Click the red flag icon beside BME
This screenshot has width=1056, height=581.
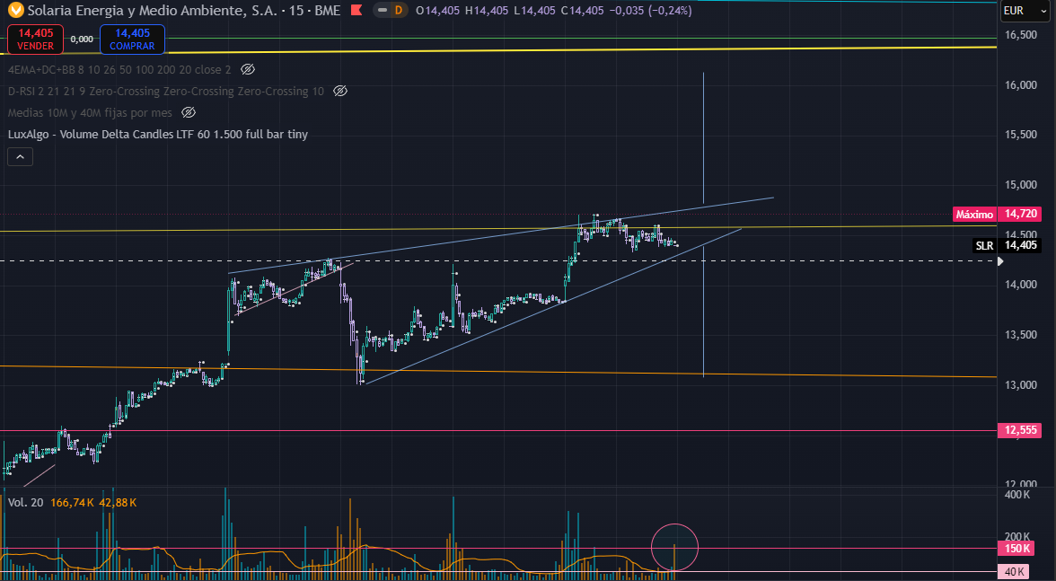click(356, 11)
